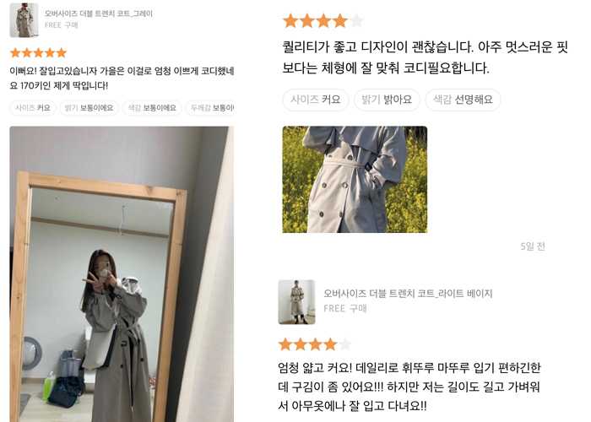Screen dimensions: 591x422
Task: Open the light beige trench coat thumbnail
Action: [296, 302]
